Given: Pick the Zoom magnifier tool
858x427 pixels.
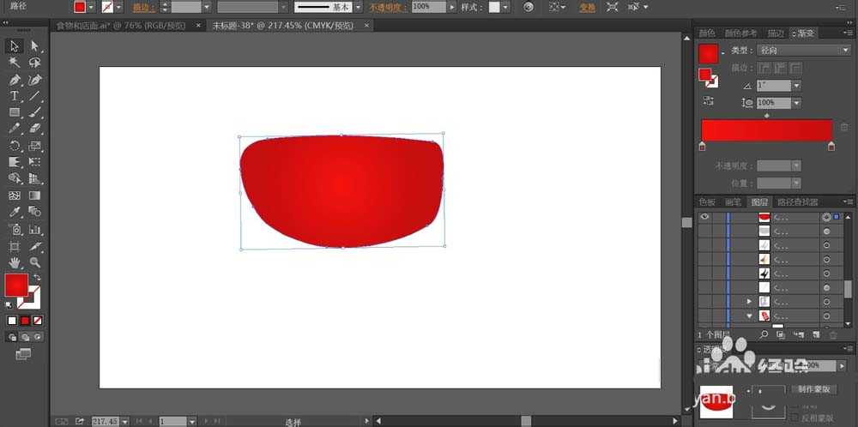Looking at the screenshot, I should pyautogui.click(x=34, y=262).
